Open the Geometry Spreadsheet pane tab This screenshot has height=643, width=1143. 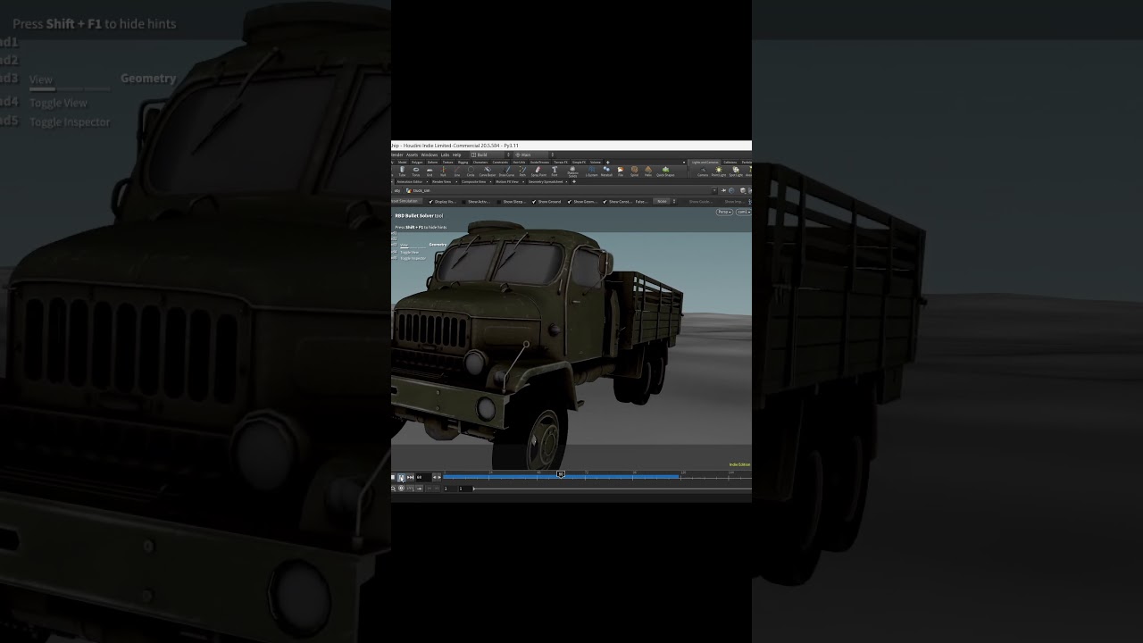[546, 181]
